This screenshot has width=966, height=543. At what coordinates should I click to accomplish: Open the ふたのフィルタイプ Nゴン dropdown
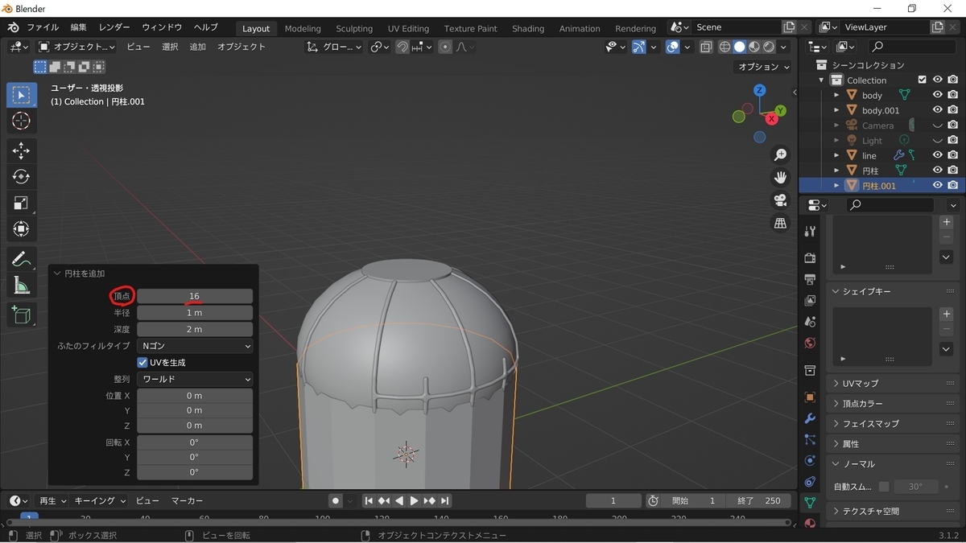(x=195, y=346)
